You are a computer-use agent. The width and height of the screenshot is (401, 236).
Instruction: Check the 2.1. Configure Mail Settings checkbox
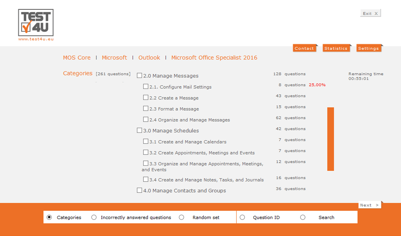tap(146, 87)
